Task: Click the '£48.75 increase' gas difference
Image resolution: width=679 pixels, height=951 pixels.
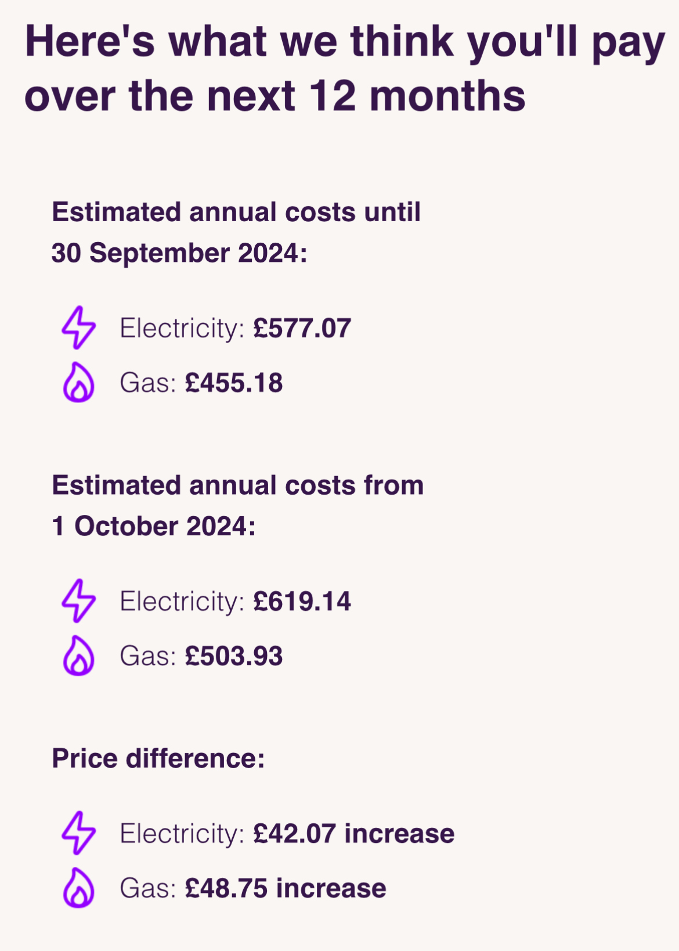Action: [x=286, y=888]
